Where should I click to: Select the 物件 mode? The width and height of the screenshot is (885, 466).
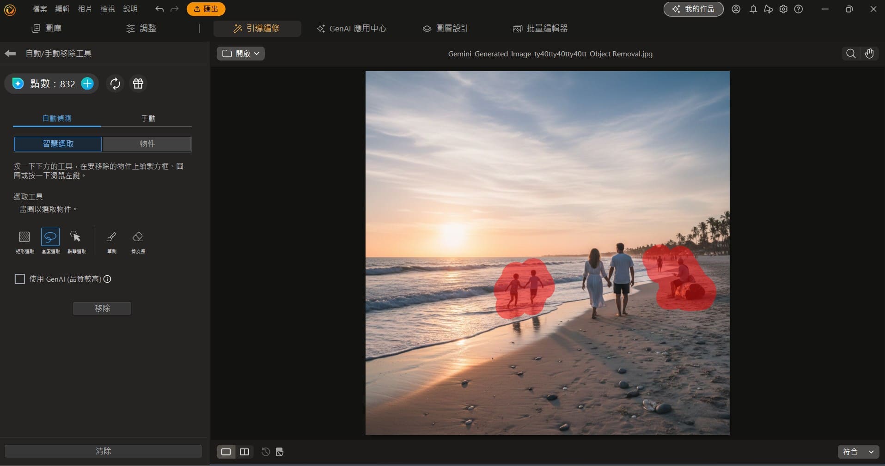pyautogui.click(x=147, y=144)
